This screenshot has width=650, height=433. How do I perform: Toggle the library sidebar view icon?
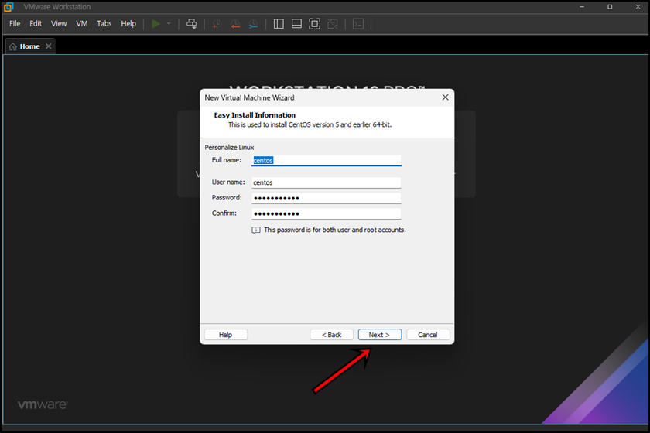pos(279,24)
